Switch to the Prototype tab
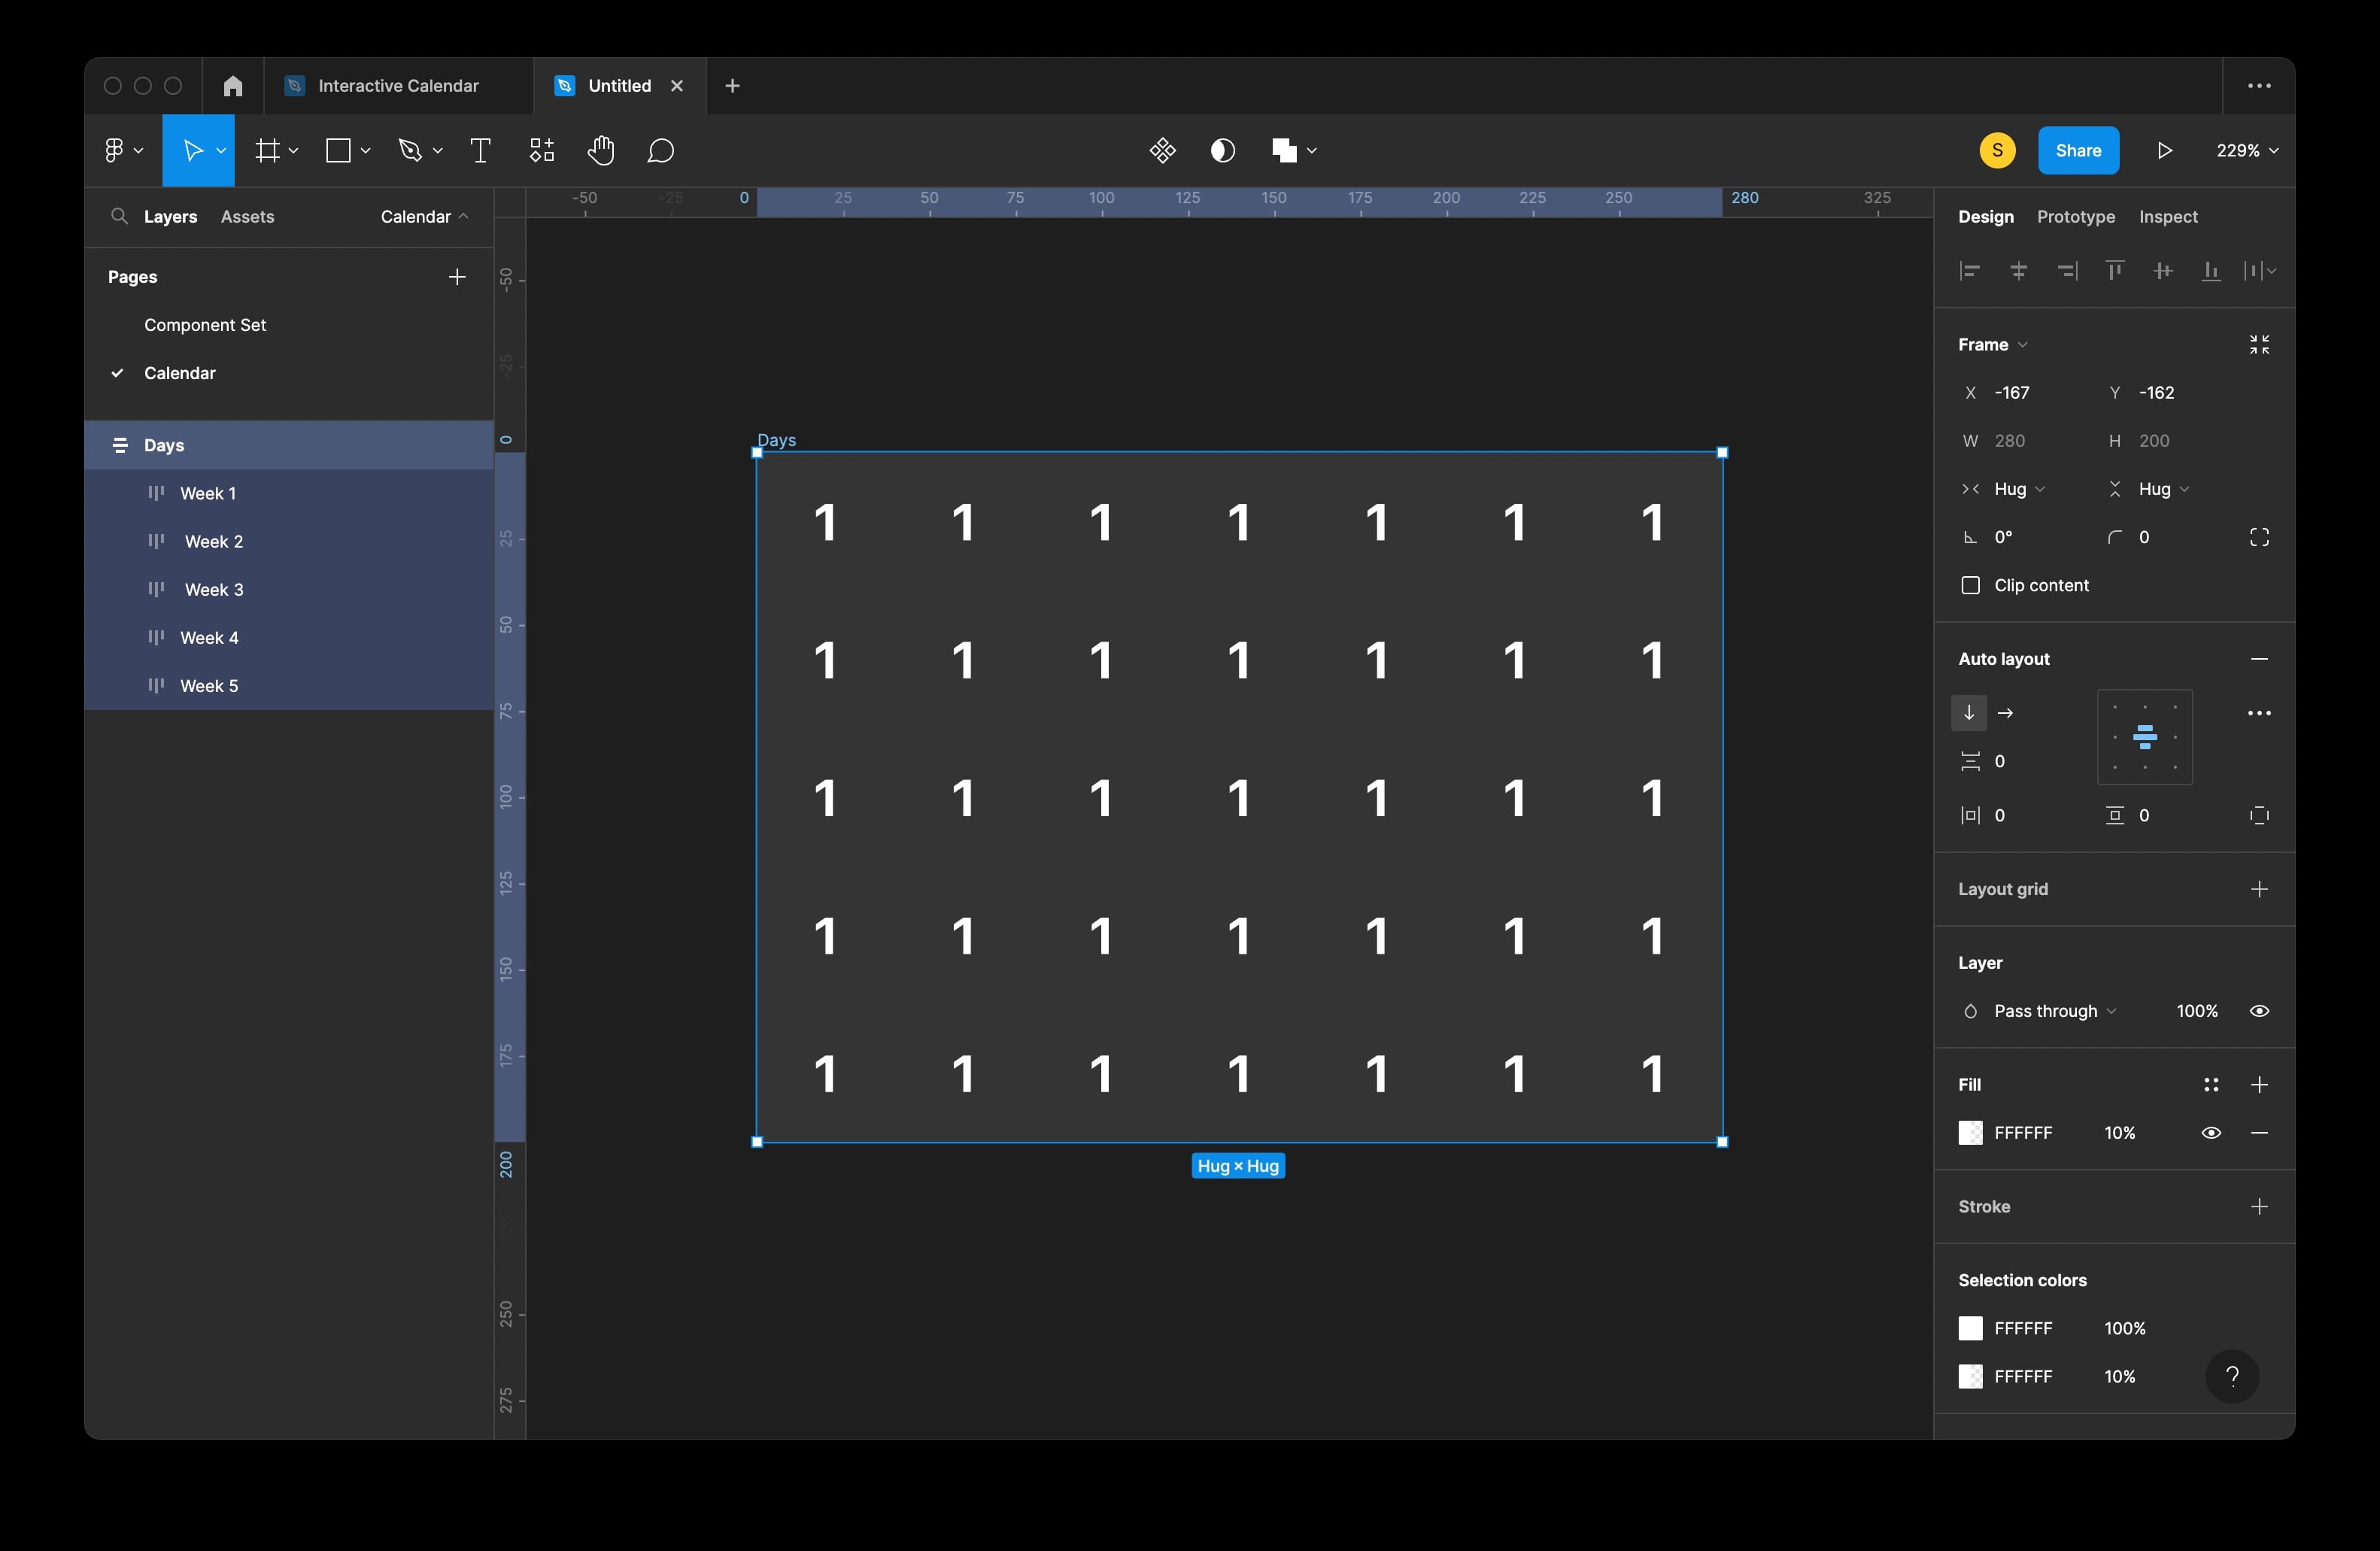This screenshot has width=2380, height=1551. point(2076,217)
